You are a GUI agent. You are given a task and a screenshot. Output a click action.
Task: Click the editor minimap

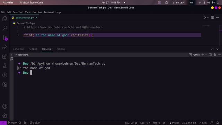point(206,26)
